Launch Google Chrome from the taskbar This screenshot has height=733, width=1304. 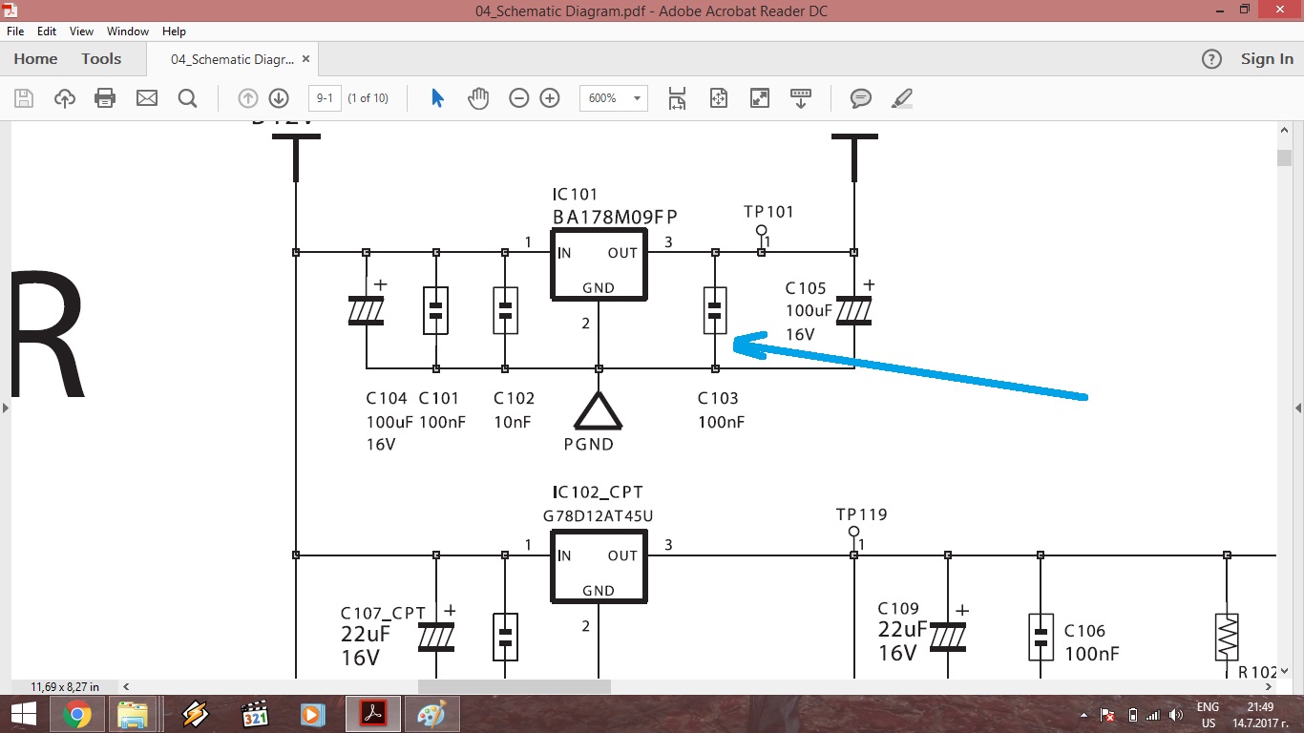point(77,714)
